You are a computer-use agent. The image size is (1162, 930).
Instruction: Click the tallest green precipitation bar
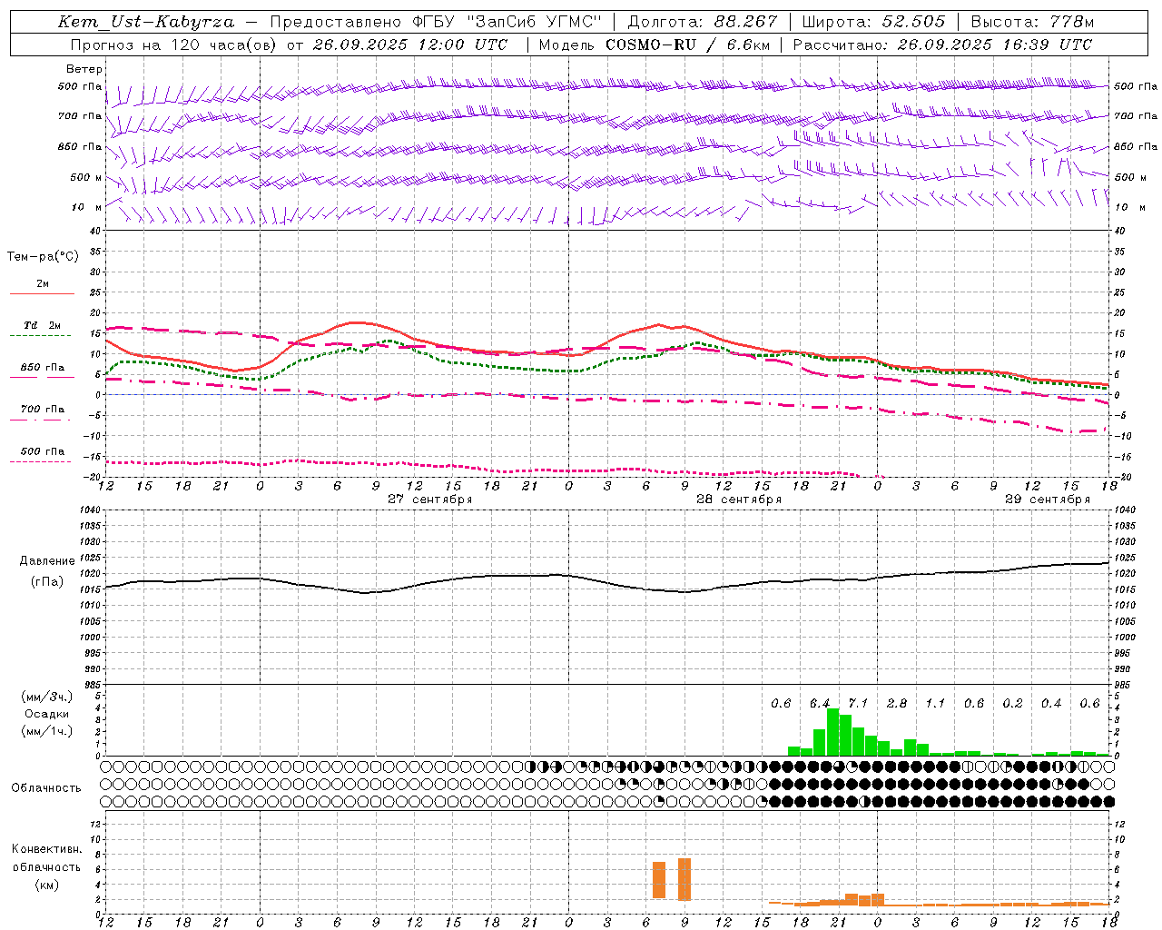[832, 732]
